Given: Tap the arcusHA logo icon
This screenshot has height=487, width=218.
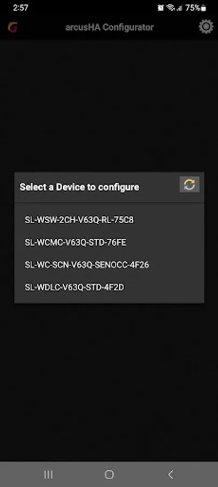Looking at the screenshot, I should (x=13, y=27).
